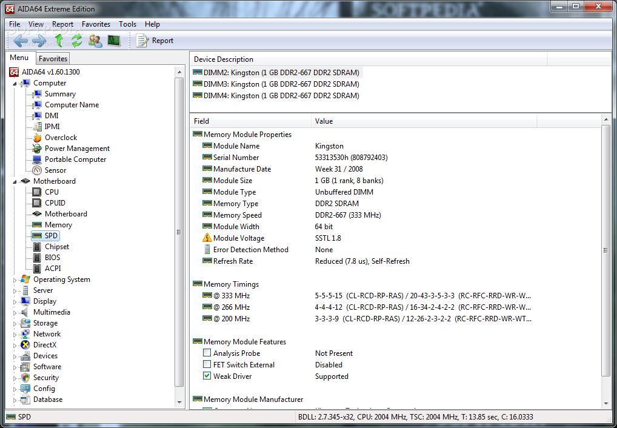617x428 pixels.
Task: Click the Sensor gauge icon
Action: (37, 170)
